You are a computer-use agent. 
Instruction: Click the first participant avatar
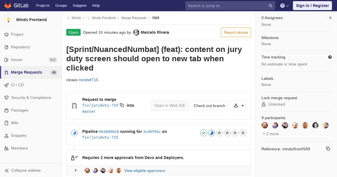[265, 125]
